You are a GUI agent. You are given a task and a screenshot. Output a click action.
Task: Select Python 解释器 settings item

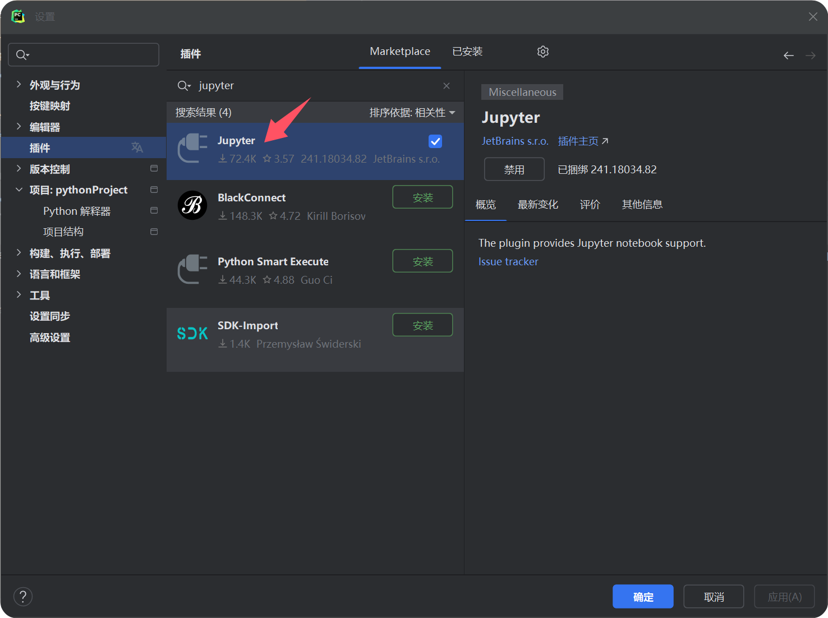tap(77, 211)
